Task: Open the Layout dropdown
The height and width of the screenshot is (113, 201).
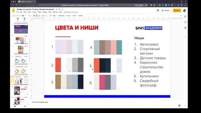Action: coord(68,16)
